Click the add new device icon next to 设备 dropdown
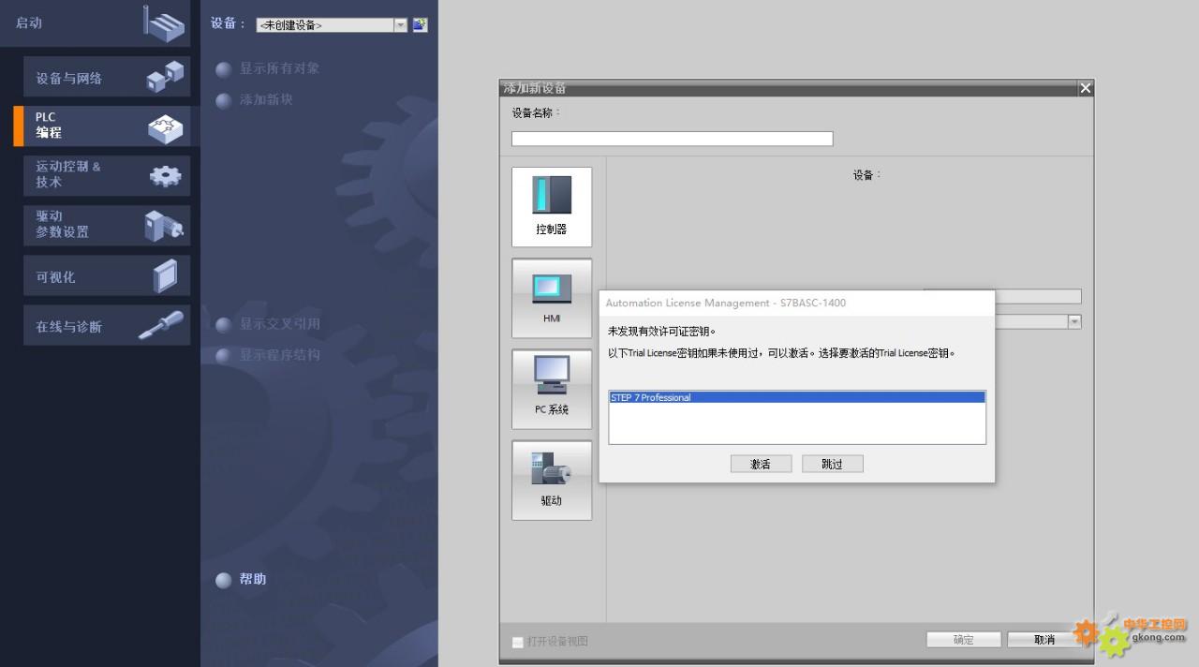Viewport: 1199px width, 667px height. [420, 24]
